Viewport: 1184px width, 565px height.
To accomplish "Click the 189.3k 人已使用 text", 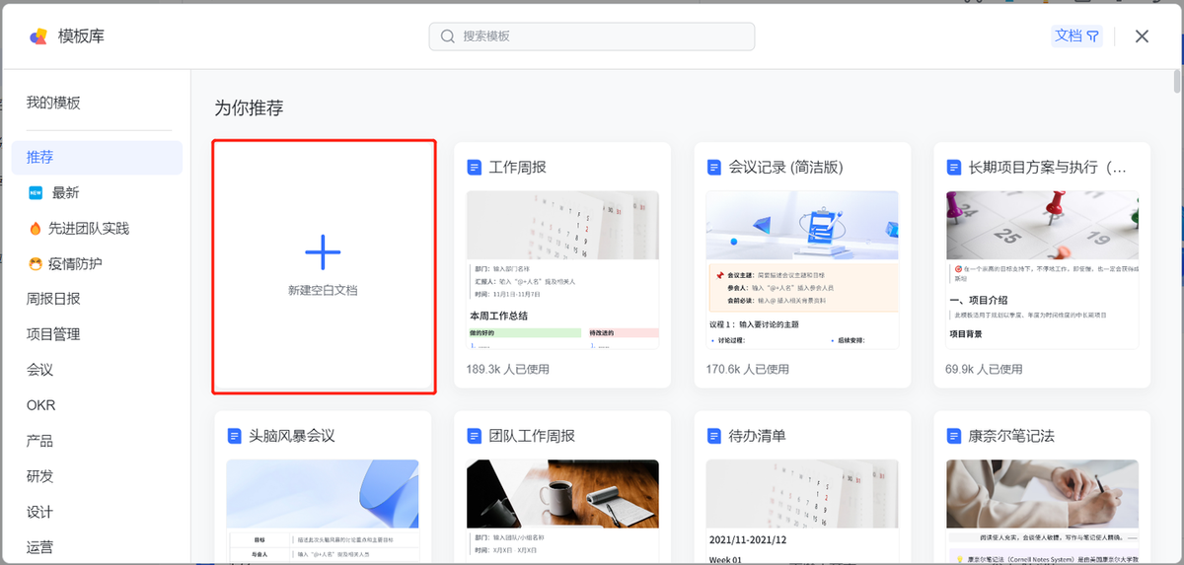I will click(508, 369).
